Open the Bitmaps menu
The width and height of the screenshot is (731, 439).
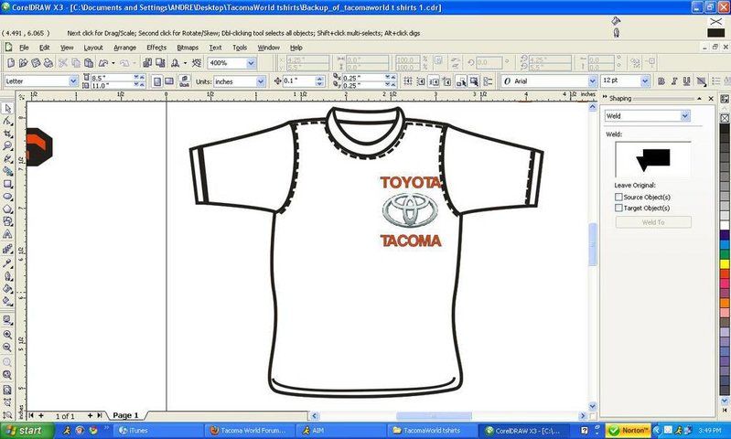coord(188,48)
